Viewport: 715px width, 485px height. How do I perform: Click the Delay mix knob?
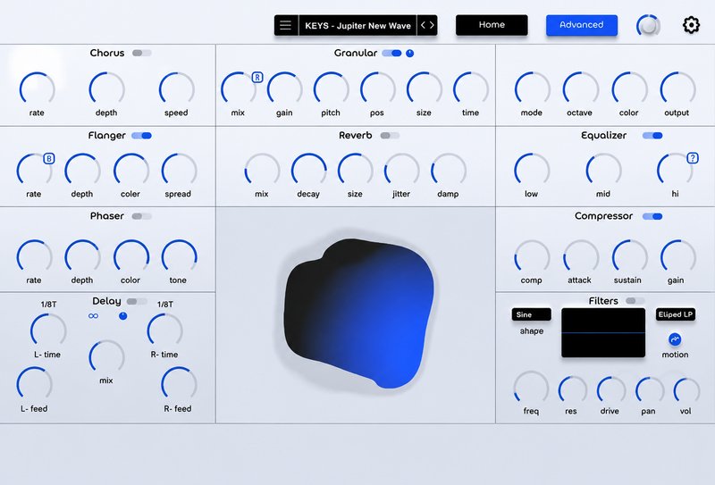point(106,357)
